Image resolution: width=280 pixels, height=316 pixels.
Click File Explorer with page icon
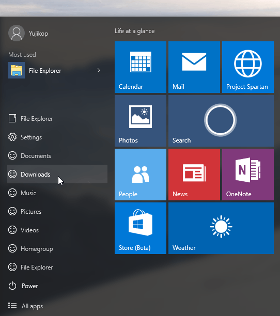pos(57,119)
